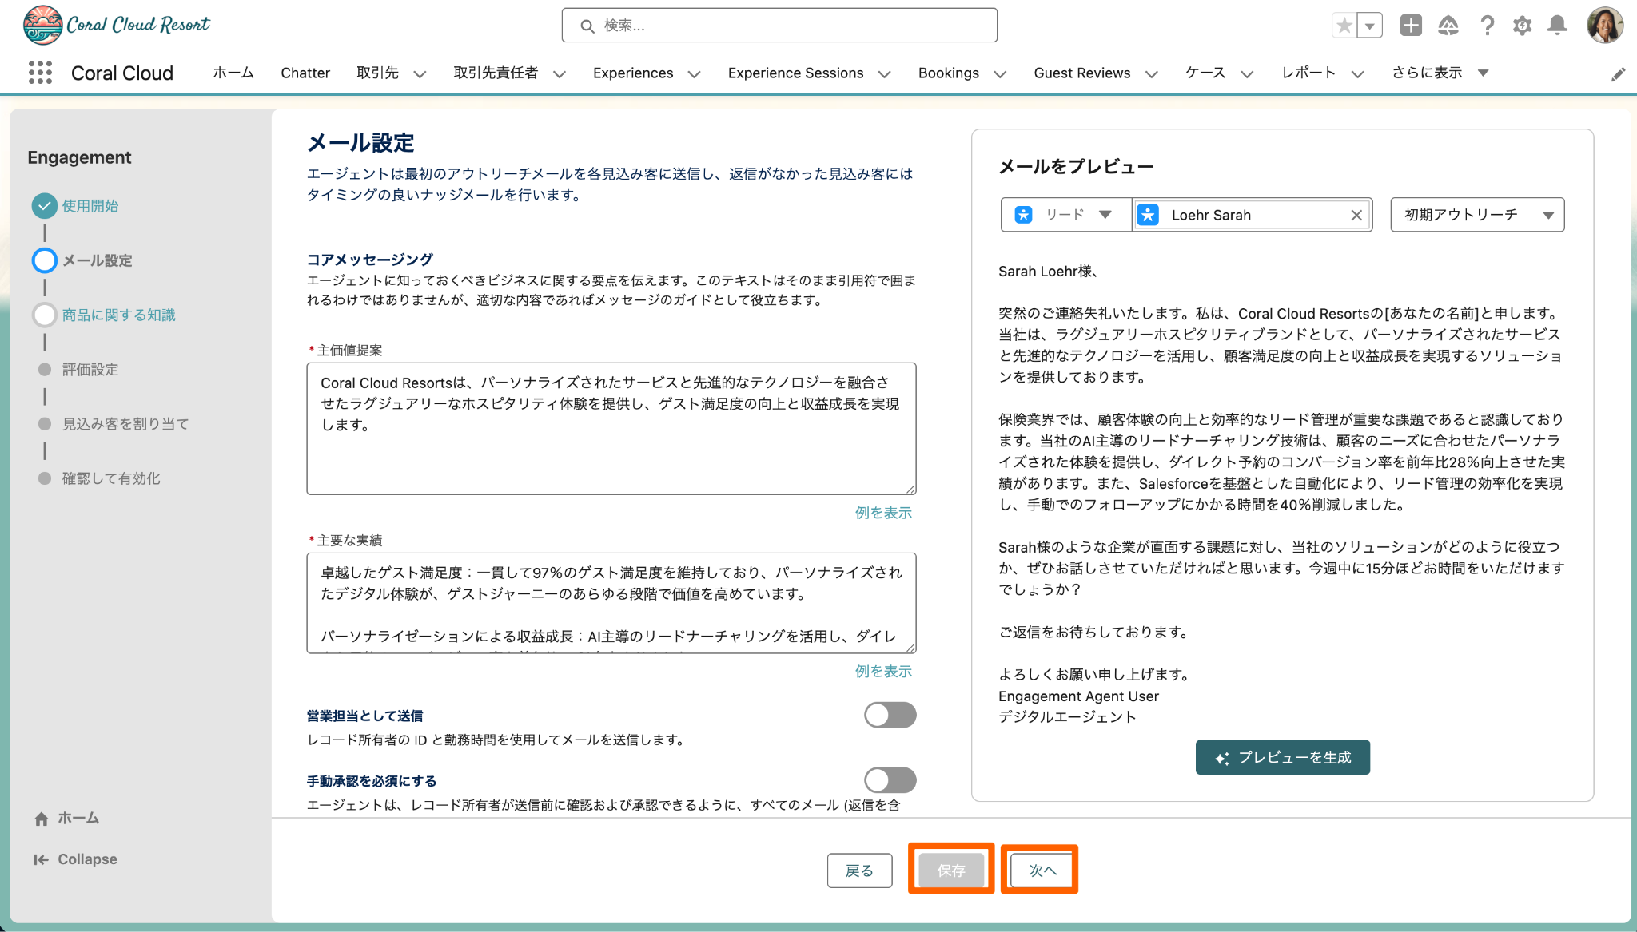Click the プレビューを生成 button

(x=1282, y=757)
